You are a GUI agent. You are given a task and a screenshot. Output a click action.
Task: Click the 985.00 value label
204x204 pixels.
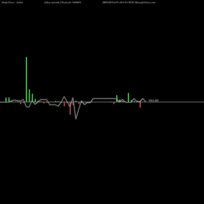coord(153,100)
